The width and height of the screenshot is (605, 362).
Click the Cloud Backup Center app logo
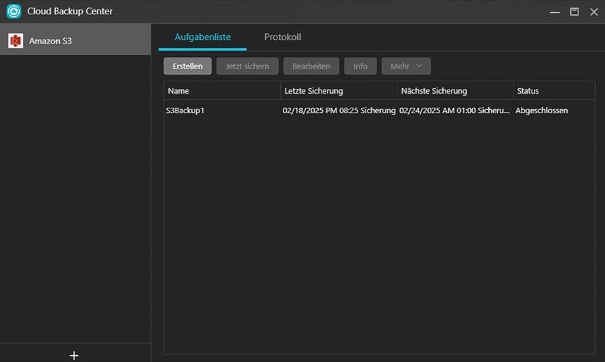coord(14,11)
